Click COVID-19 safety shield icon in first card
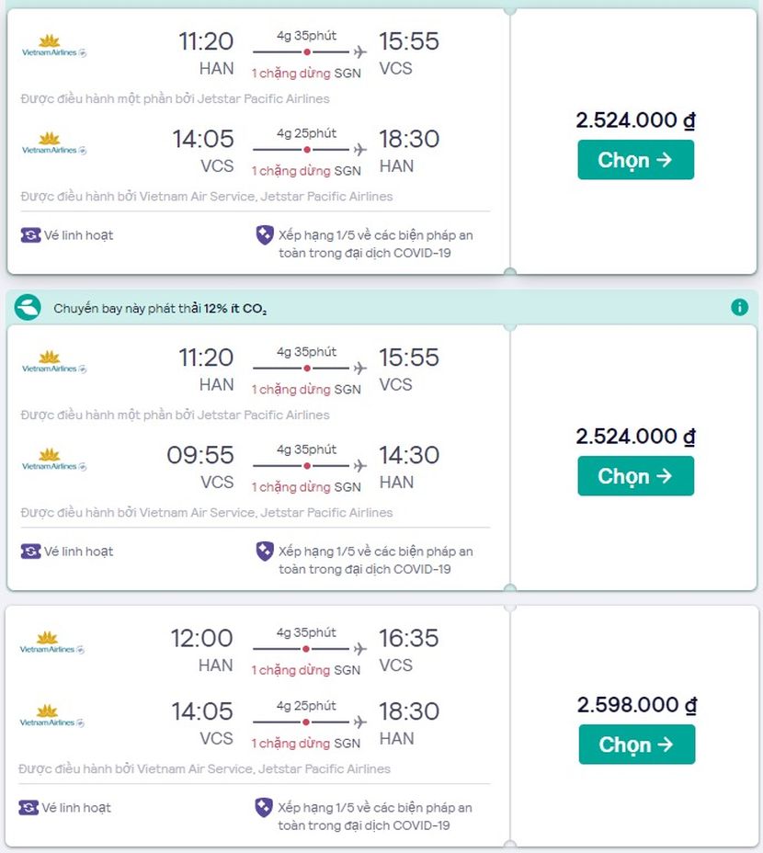Viewport: 763px width, 853px height. tap(265, 235)
